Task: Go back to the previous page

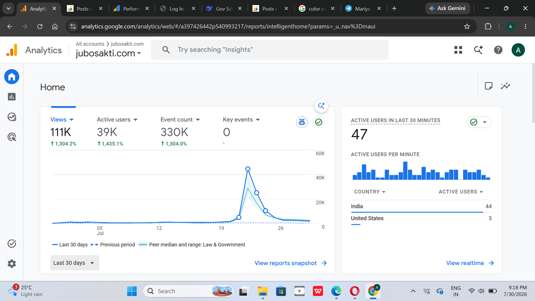Action: point(10,26)
